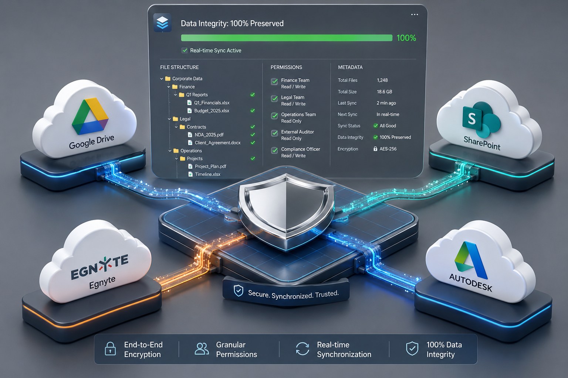Viewport: 568px width, 378px height.
Task: Click the Q1_Financials.xlsx file icon
Action: click(190, 103)
